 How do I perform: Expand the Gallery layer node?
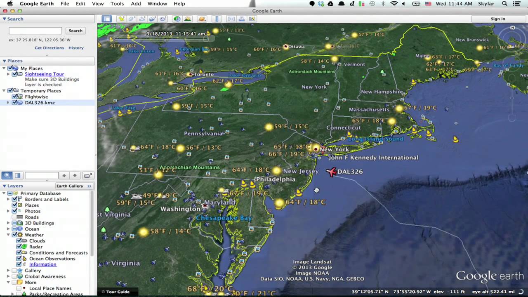pyautogui.click(x=8, y=271)
